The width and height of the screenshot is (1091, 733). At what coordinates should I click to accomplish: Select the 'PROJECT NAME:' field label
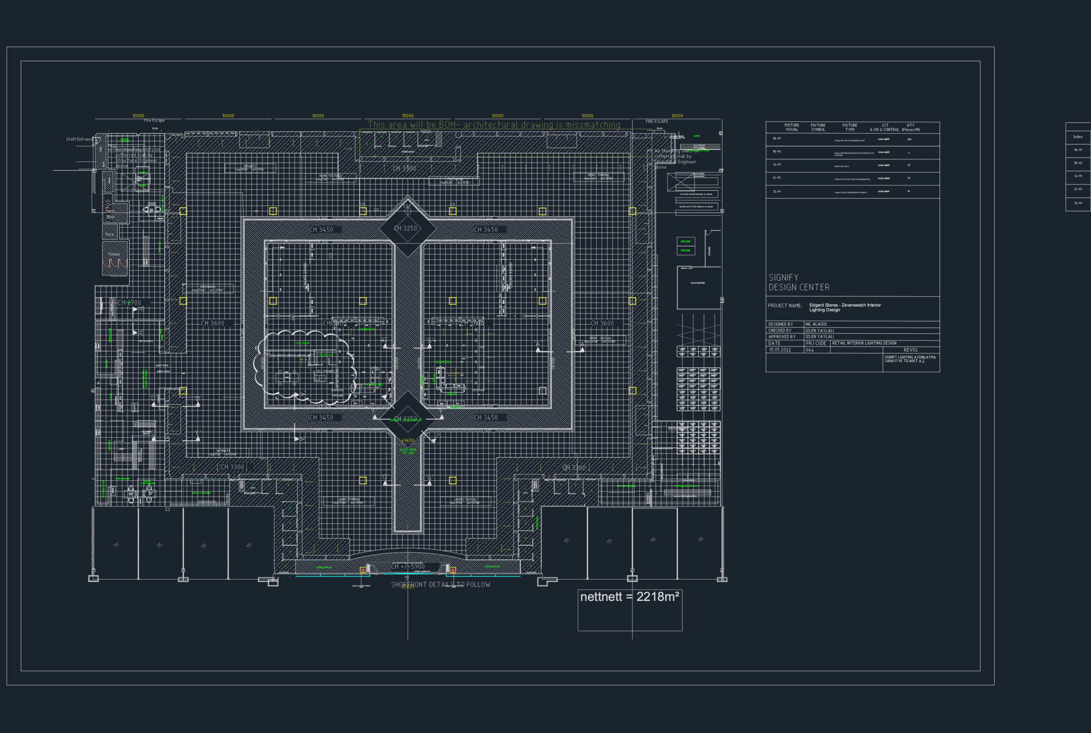785,306
